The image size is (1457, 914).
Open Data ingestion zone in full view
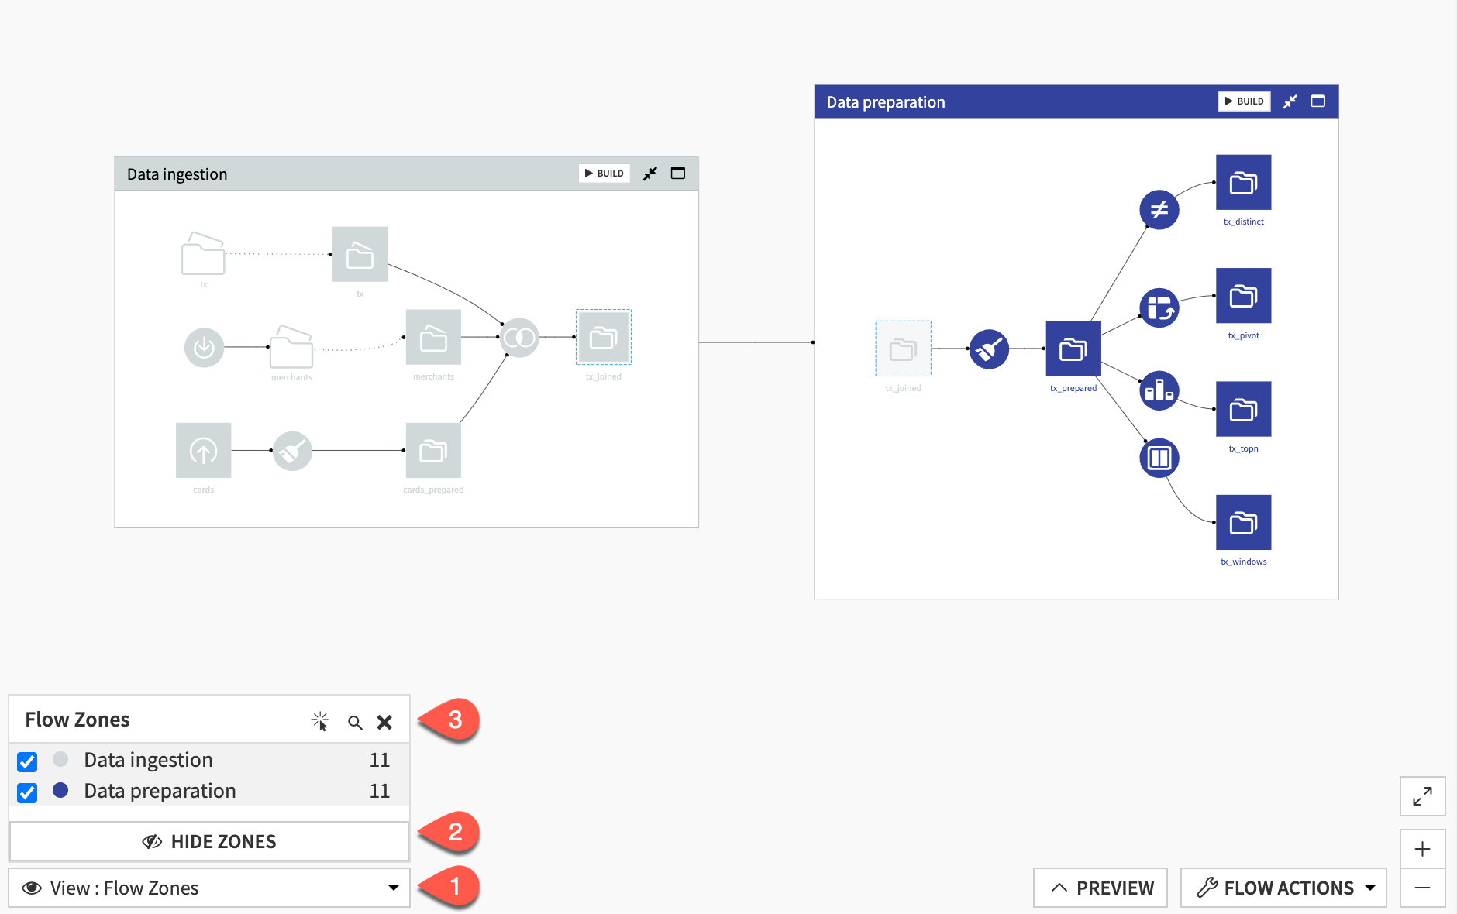click(x=678, y=174)
